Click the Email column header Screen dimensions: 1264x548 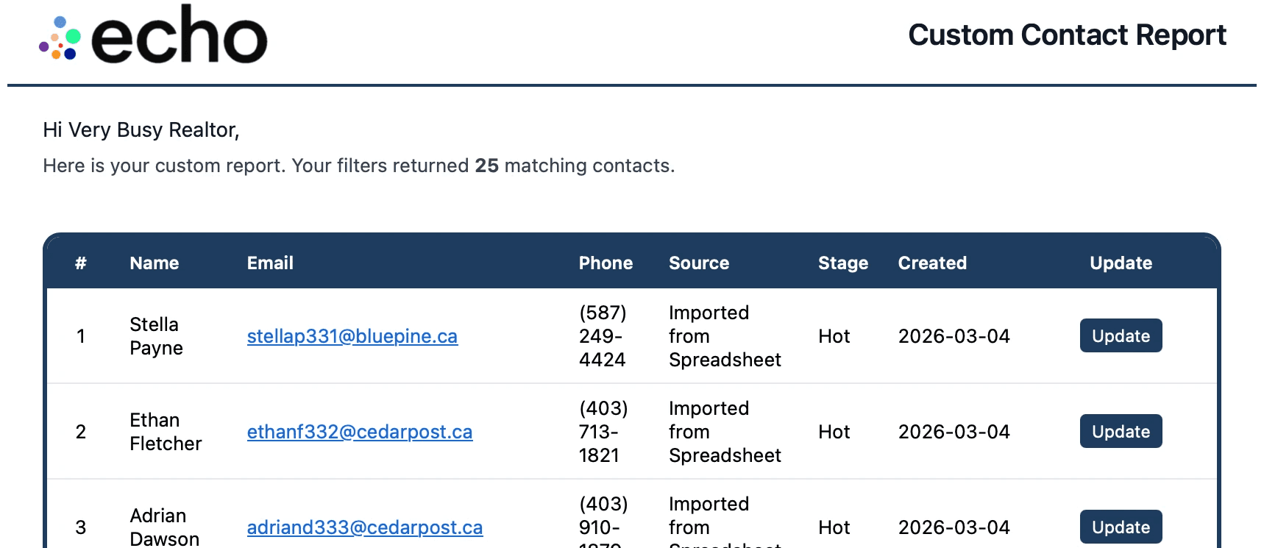[x=270, y=263]
